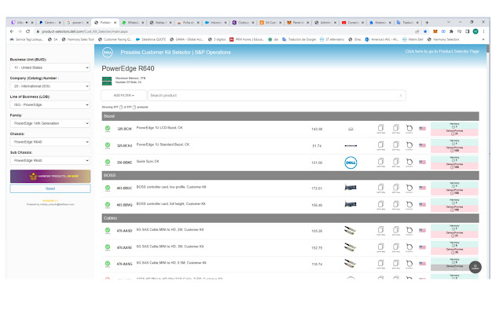This screenshot has height=314, width=503.
Task: Collapse the Cables section header
Action: click(x=291, y=217)
